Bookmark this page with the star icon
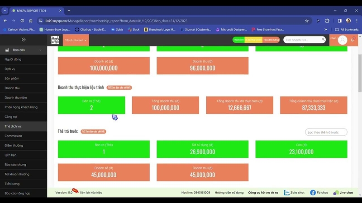Image resolution: width=362 pixels, height=203 pixels. [307, 21]
